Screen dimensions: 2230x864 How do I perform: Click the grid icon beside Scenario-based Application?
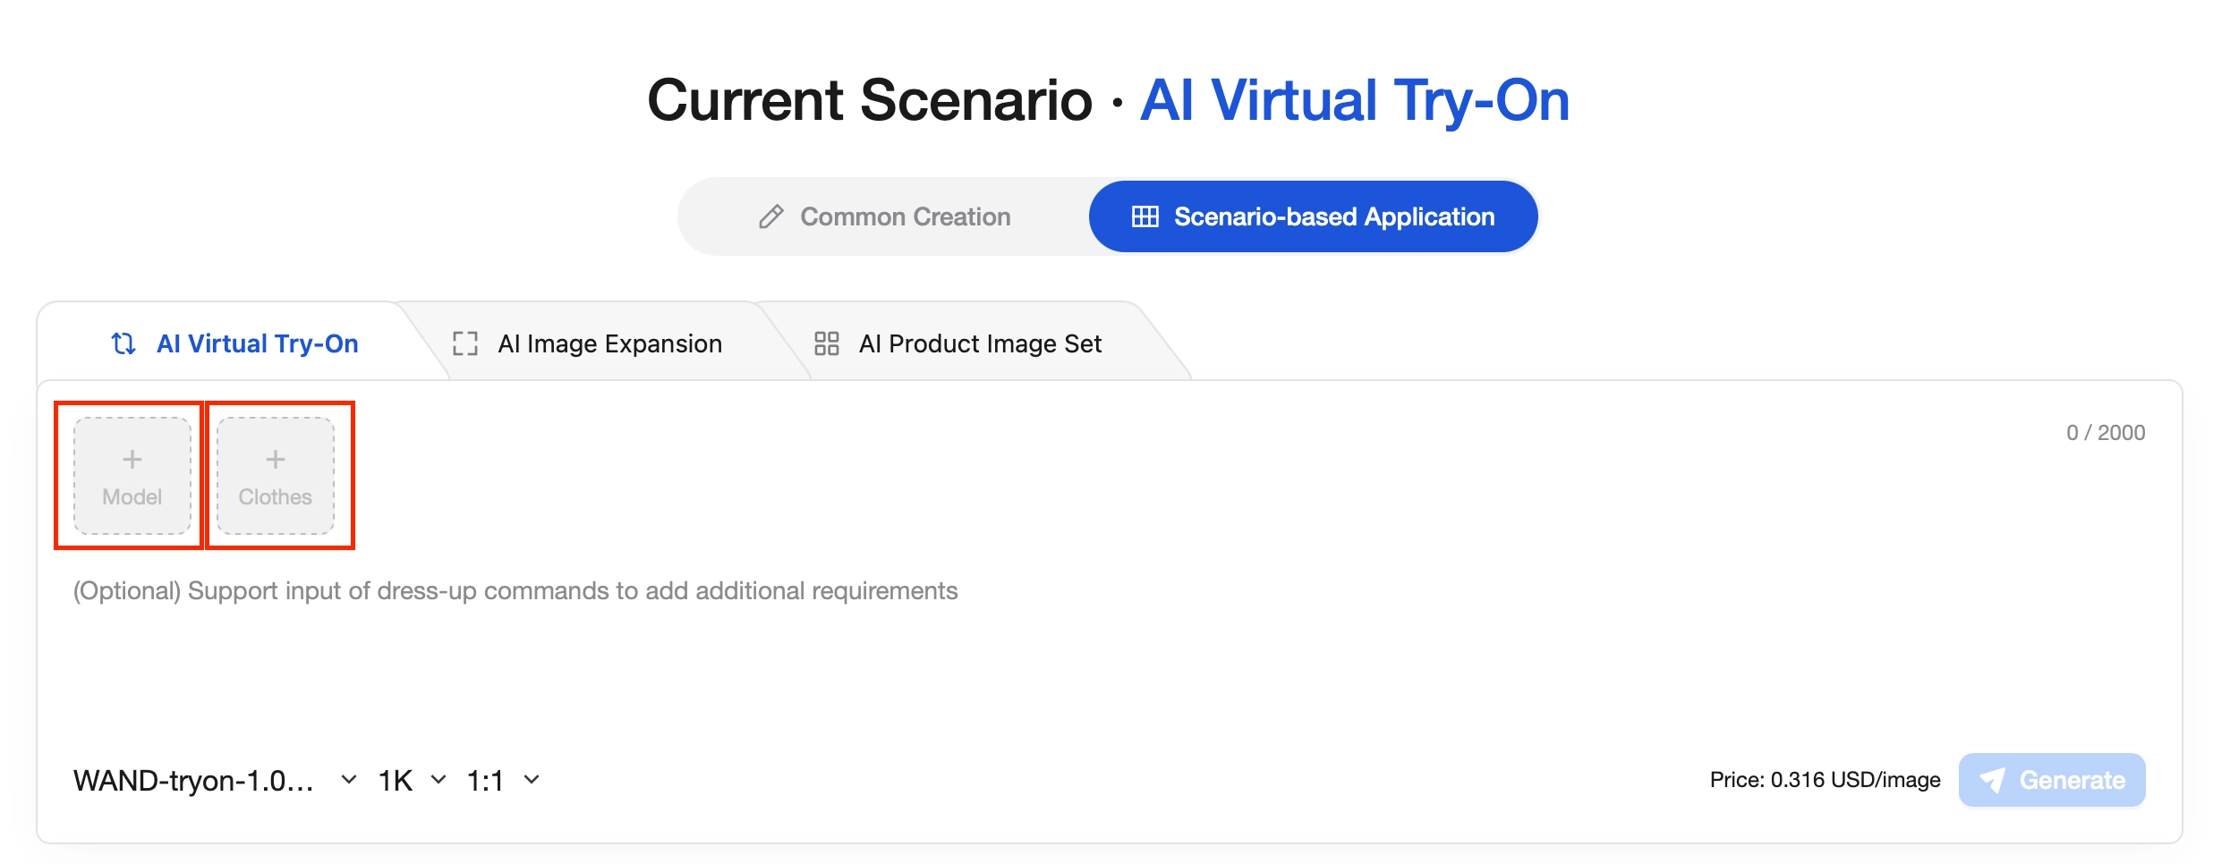pos(1145,216)
